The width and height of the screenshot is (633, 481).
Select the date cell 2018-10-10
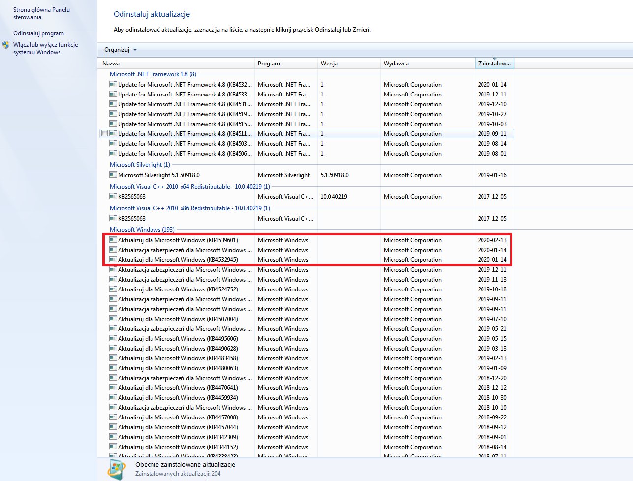click(x=492, y=408)
